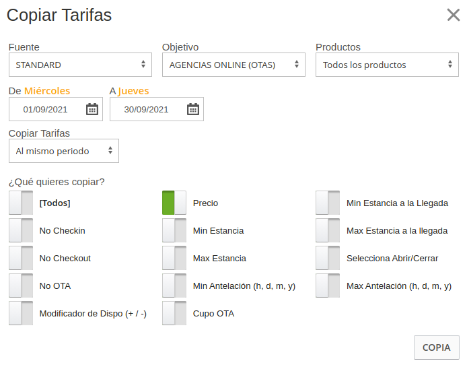Open the end date calendar picker icon
The height and width of the screenshot is (369, 467).
point(193,109)
